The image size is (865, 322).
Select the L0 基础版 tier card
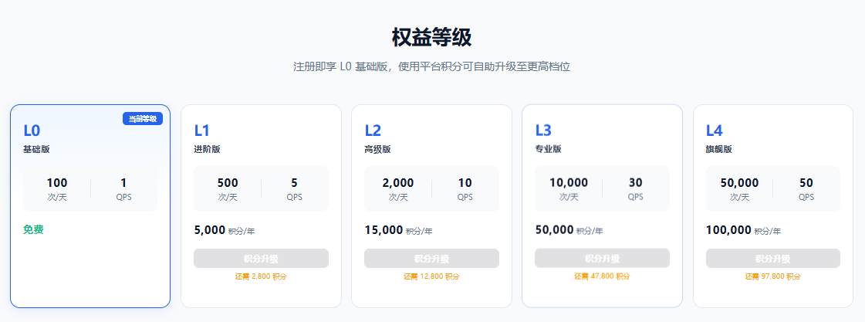[x=90, y=206]
